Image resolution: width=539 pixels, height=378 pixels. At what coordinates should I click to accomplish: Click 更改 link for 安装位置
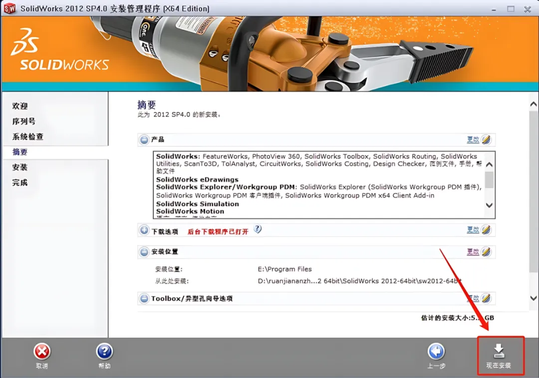473,252
